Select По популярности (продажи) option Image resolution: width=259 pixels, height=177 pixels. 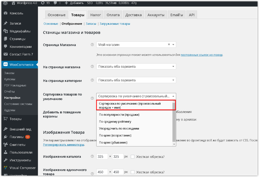pos(134,115)
